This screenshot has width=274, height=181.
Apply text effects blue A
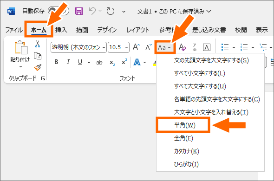coord(137,62)
